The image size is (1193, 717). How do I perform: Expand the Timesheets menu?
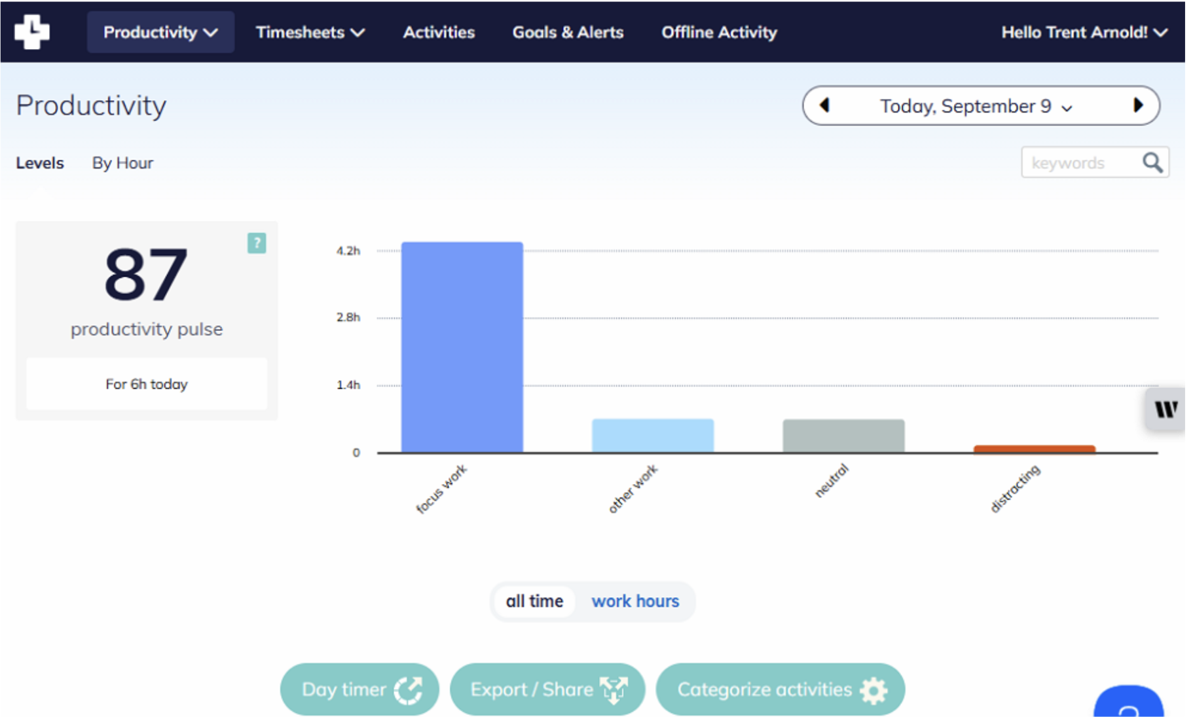point(310,31)
